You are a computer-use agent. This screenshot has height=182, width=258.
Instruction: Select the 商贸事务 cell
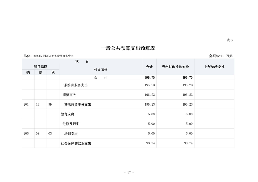pos(69,95)
